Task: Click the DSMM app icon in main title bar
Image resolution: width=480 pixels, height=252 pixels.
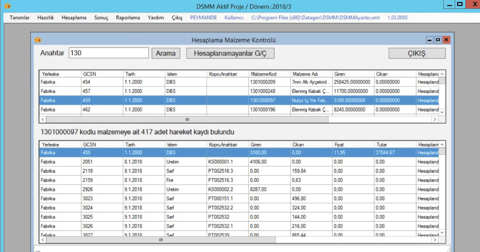Action: pos(7,6)
